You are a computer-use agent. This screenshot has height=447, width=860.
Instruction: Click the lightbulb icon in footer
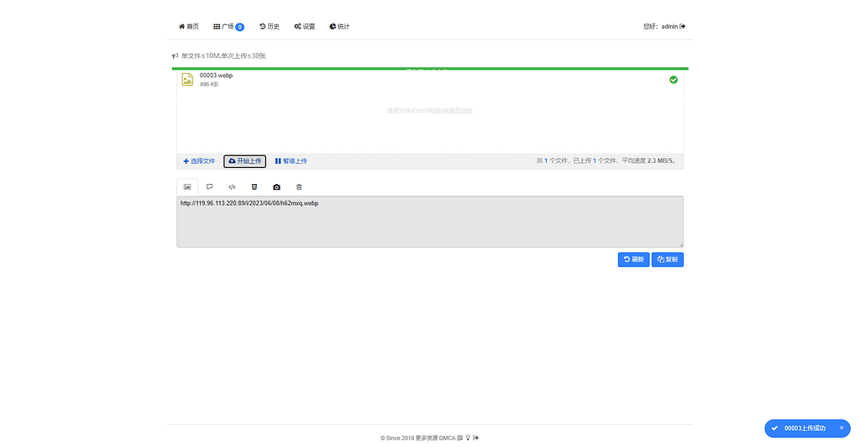[x=468, y=439]
